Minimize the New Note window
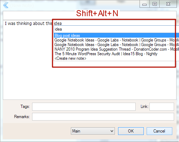Screen dimensions: 179x142 (x=144, y=4)
